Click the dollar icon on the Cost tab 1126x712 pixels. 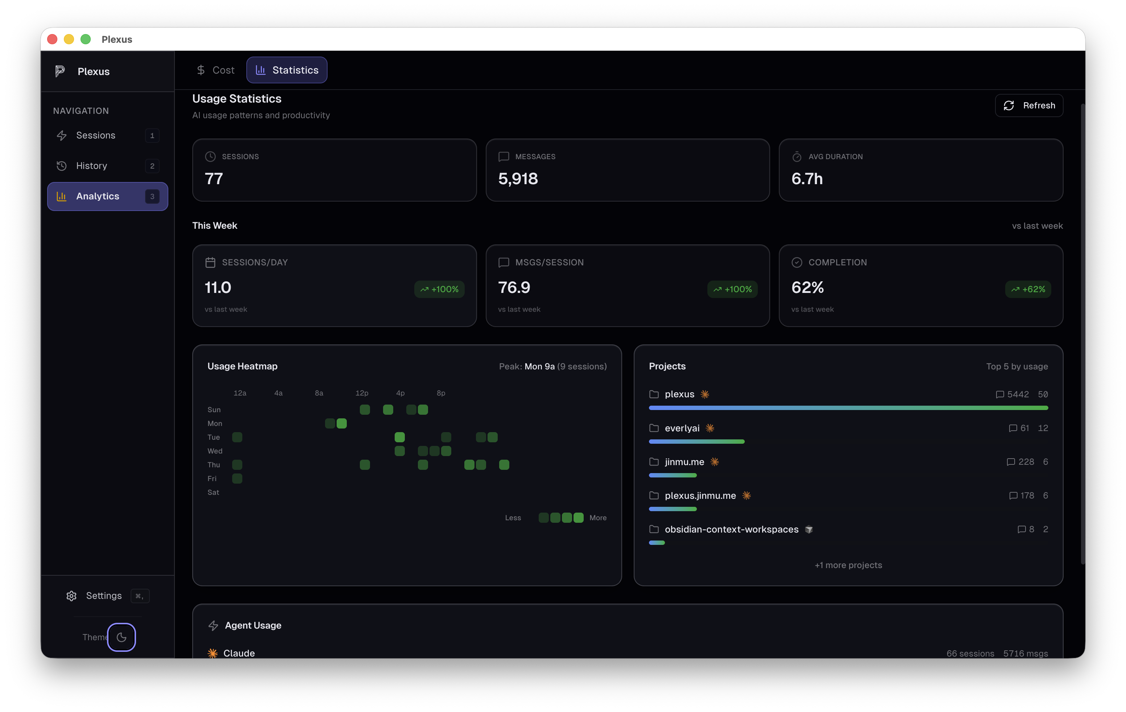click(201, 70)
